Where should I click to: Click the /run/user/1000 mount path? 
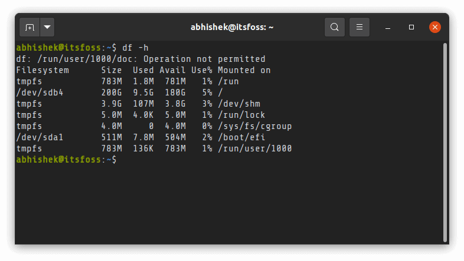pos(254,148)
